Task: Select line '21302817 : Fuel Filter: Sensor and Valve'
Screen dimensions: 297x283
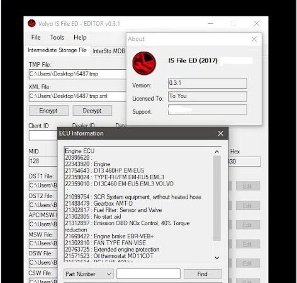Action: pos(113,210)
